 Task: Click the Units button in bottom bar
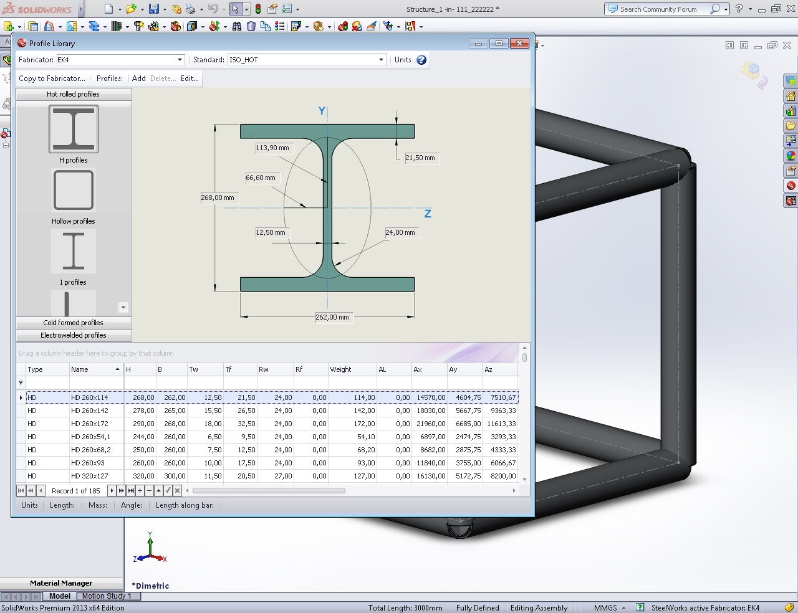[x=29, y=505]
